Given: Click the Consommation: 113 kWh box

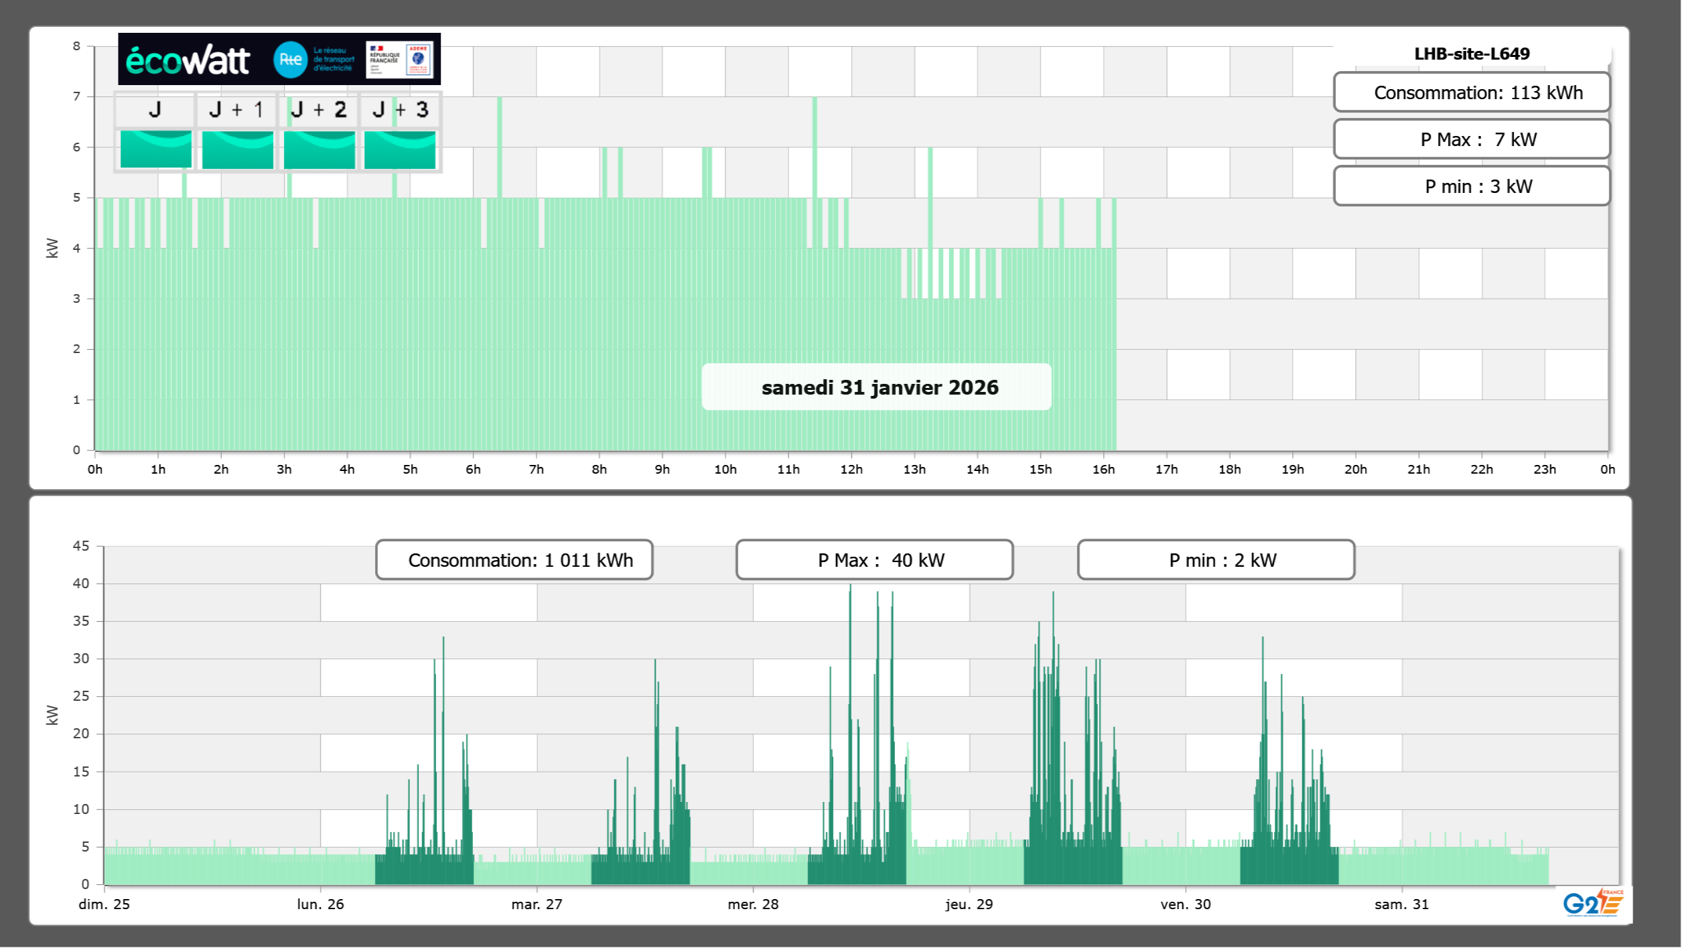Looking at the screenshot, I should pos(1471,92).
